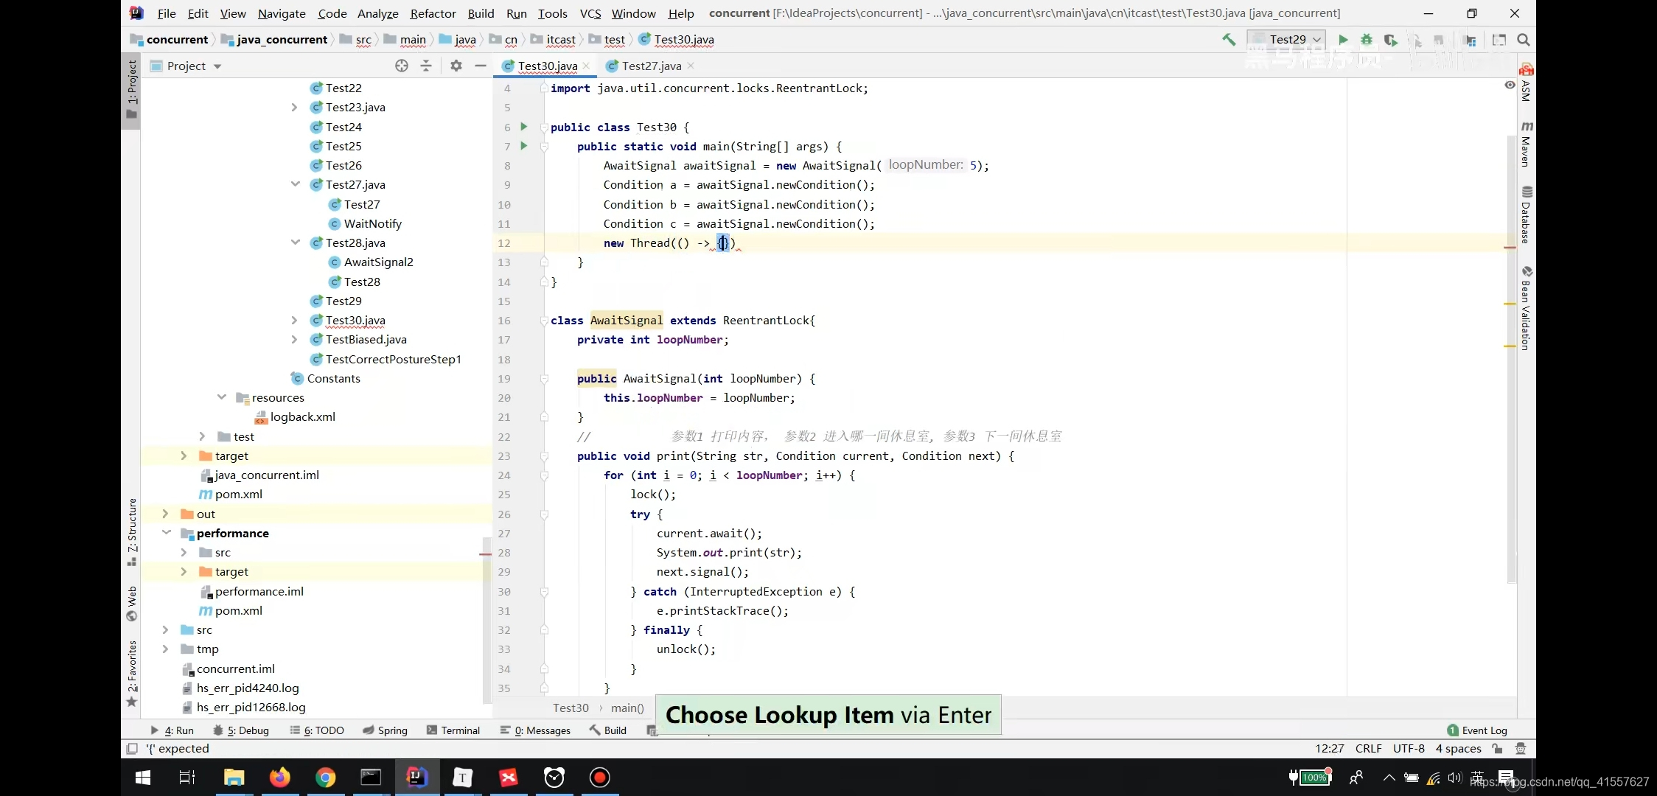Expand TestBiased.java tree node
The width and height of the screenshot is (1657, 796).
pyautogui.click(x=294, y=339)
